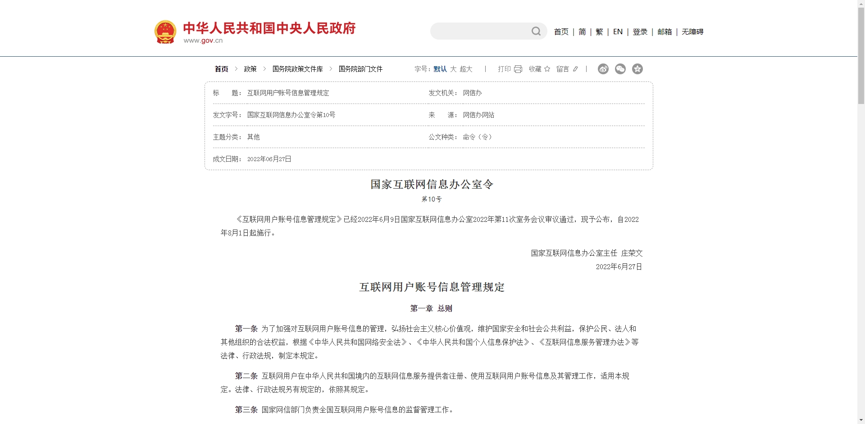Viewport: 865px width, 424px height.
Task: Click the national emblem logo
Action: pos(165,32)
